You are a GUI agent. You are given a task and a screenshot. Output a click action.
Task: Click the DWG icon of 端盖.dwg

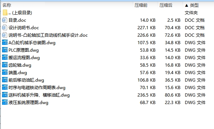[5, 73]
